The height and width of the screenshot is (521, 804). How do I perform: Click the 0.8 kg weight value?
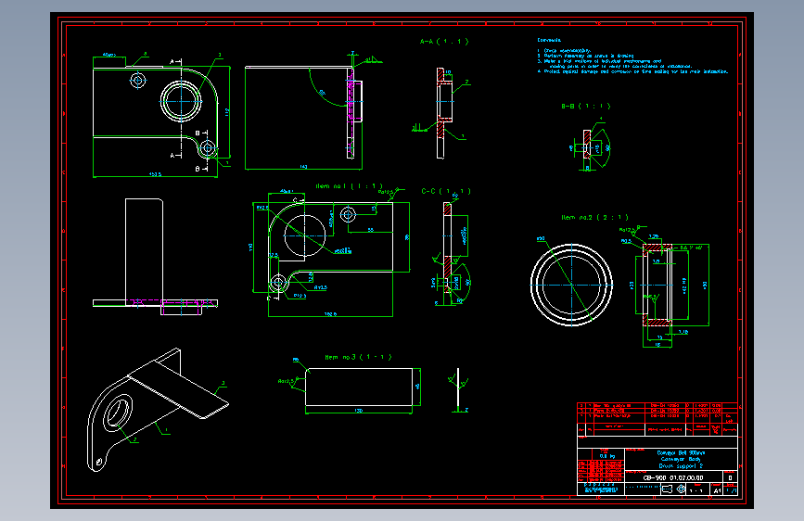click(x=606, y=456)
